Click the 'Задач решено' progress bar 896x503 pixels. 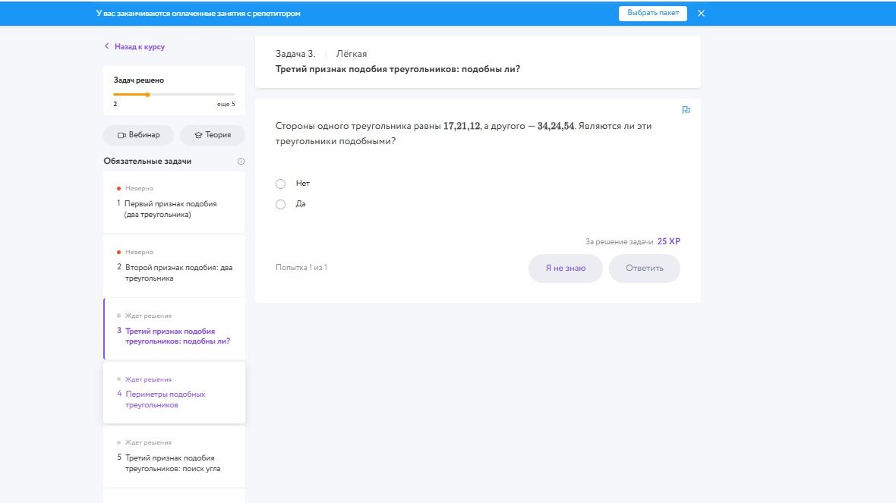pos(175,94)
